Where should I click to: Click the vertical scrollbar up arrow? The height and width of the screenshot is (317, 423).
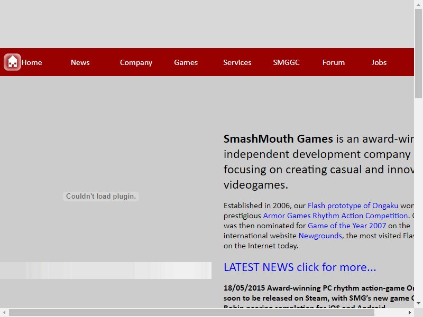pyautogui.click(x=418, y=4)
